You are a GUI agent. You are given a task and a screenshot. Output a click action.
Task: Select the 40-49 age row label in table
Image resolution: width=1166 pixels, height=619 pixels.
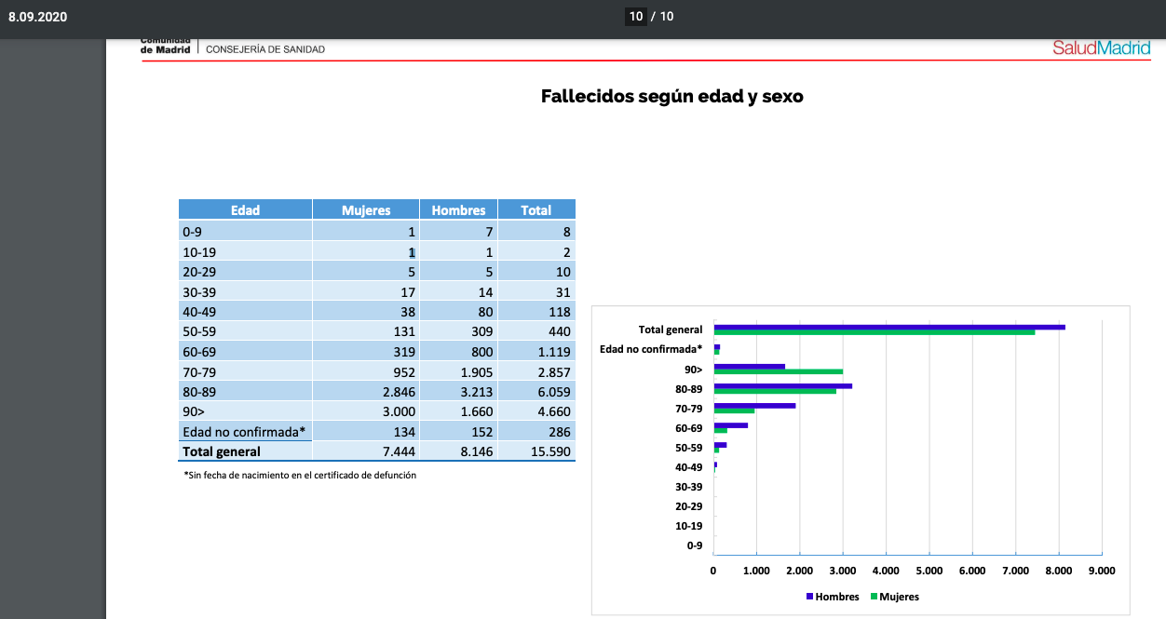click(x=198, y=311)
